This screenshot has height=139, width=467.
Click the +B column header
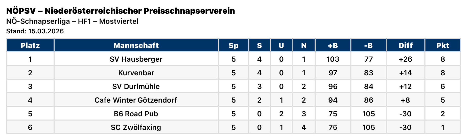click(333, 45)
